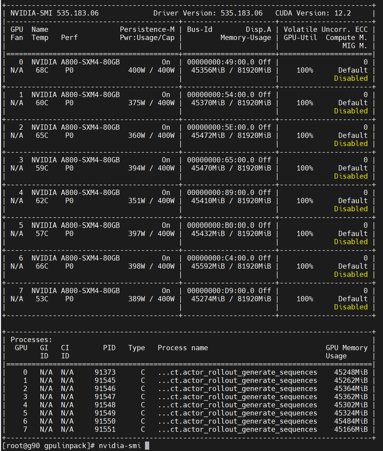The width and height of the screenshot is (383, 451).
Task: Click bus id 00000000:C4:00.0
Action: (x=220, y=258)
